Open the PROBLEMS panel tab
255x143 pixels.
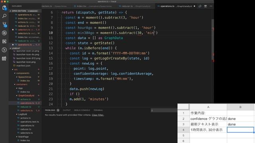pos(50,110)
